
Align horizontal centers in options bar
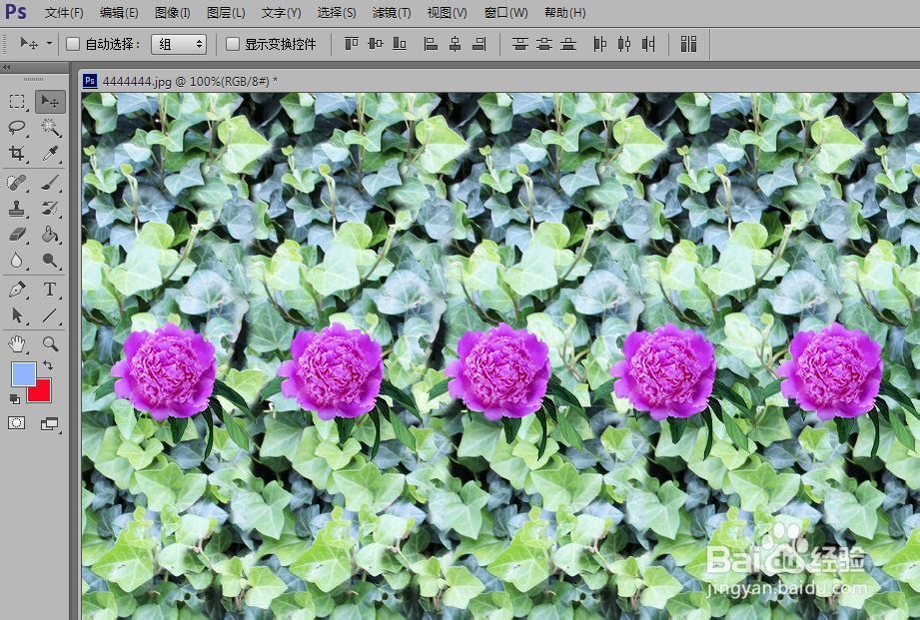455,43
